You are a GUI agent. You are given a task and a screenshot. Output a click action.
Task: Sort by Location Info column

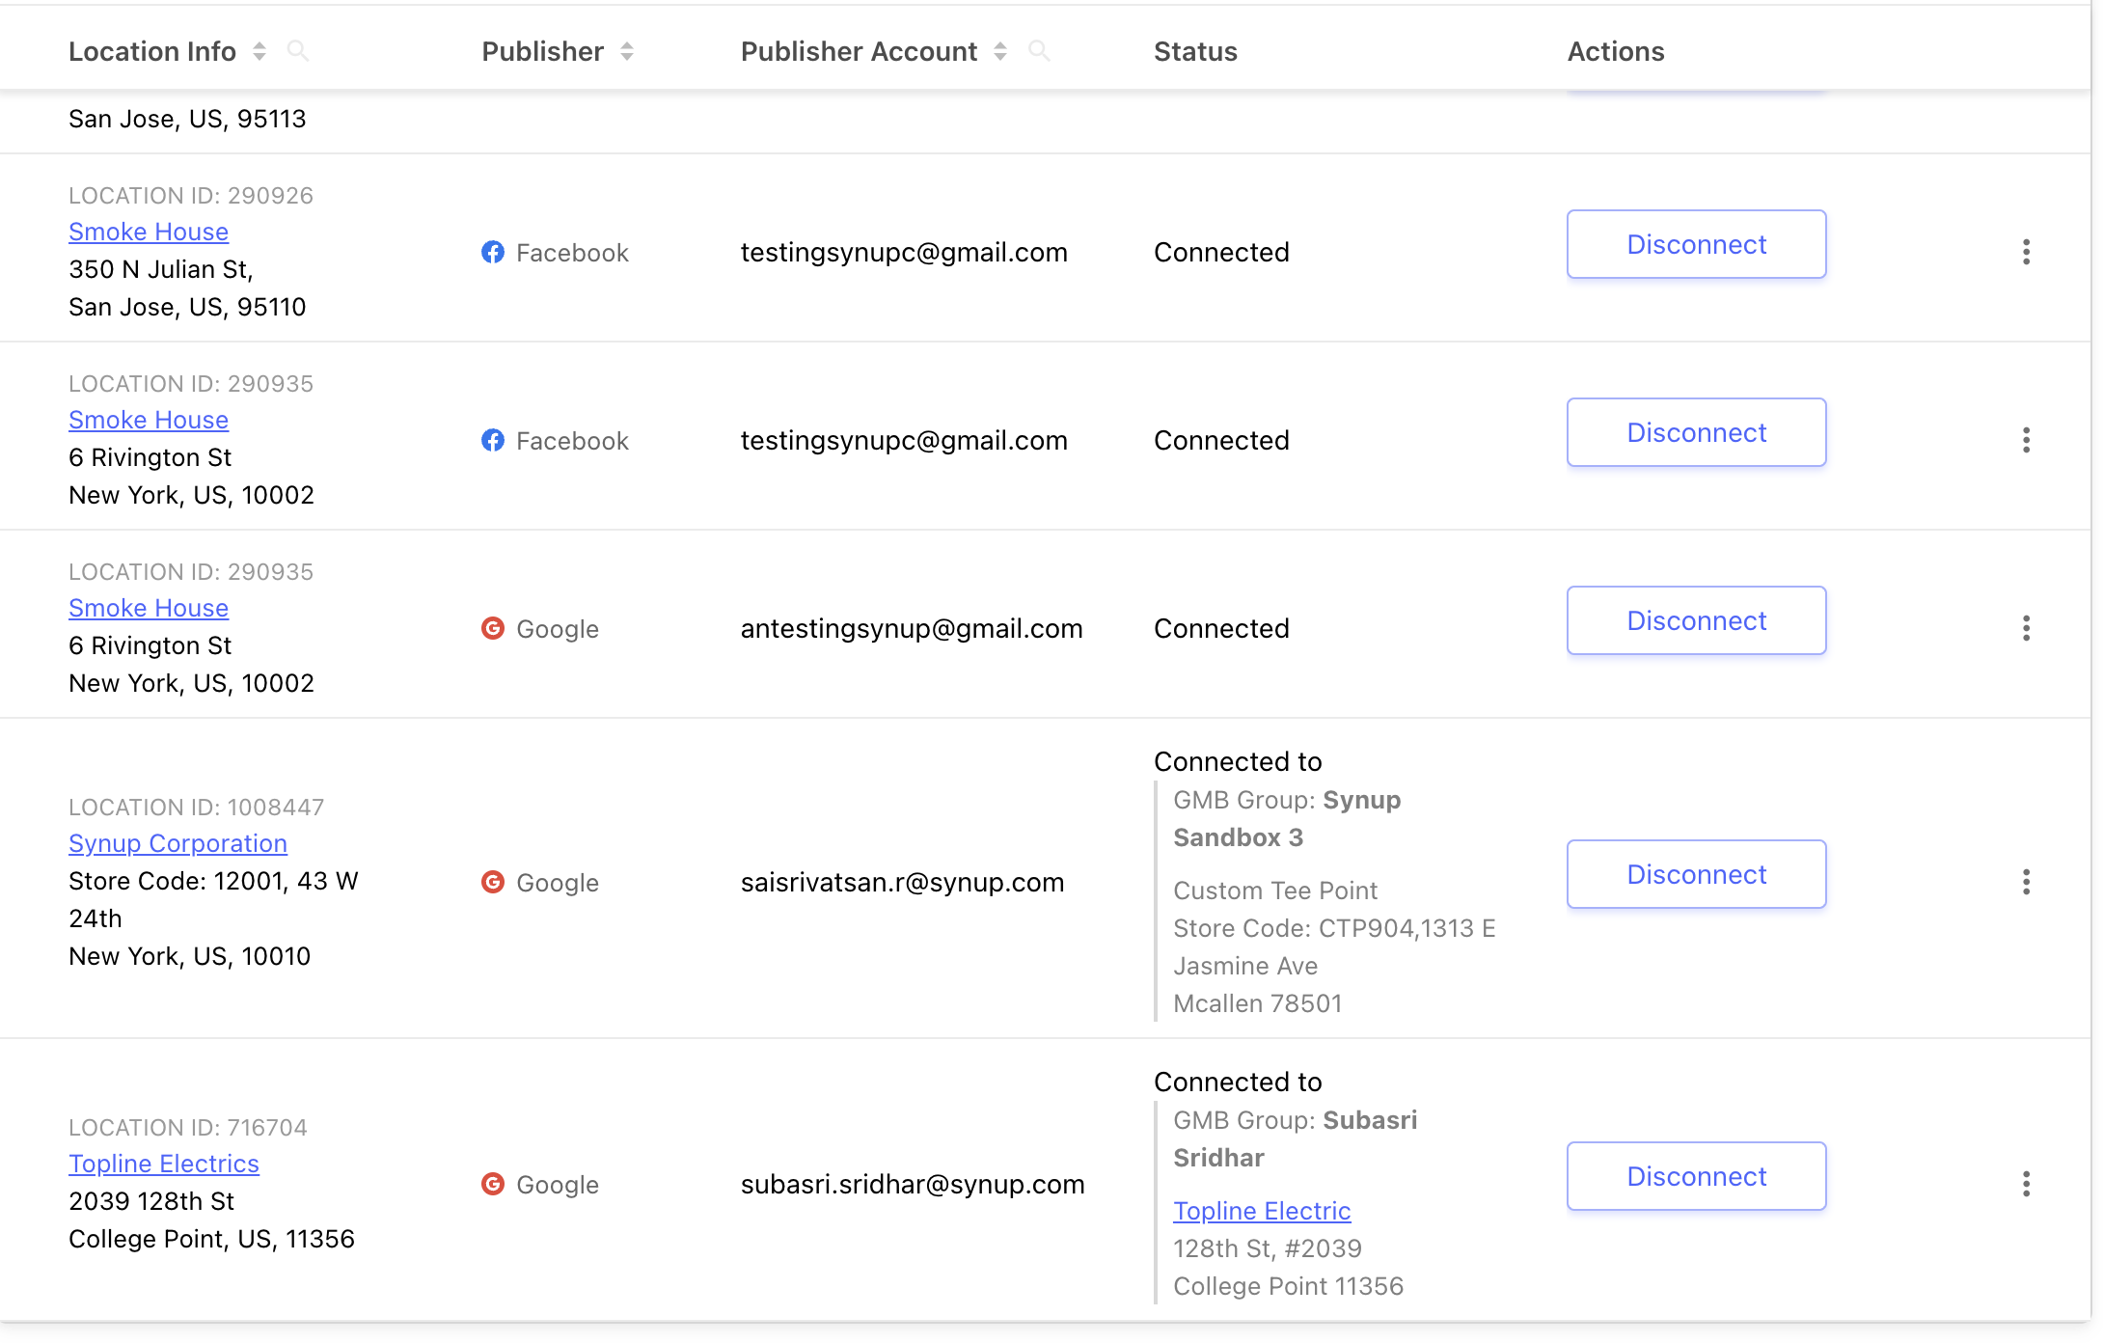tap(259, 51)
